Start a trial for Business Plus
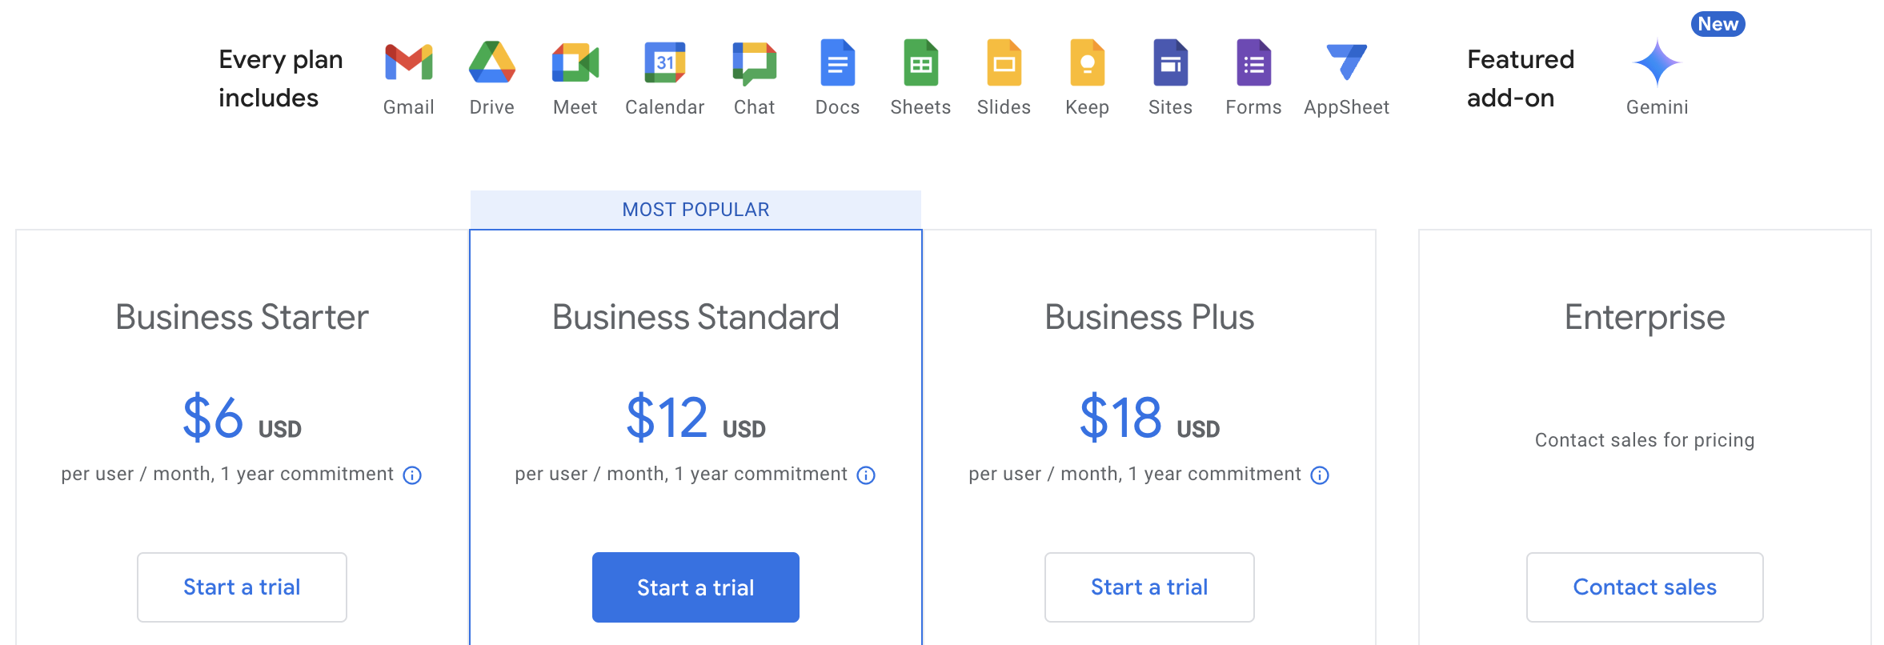The image size is (1884, 645). pos(1148,587)
